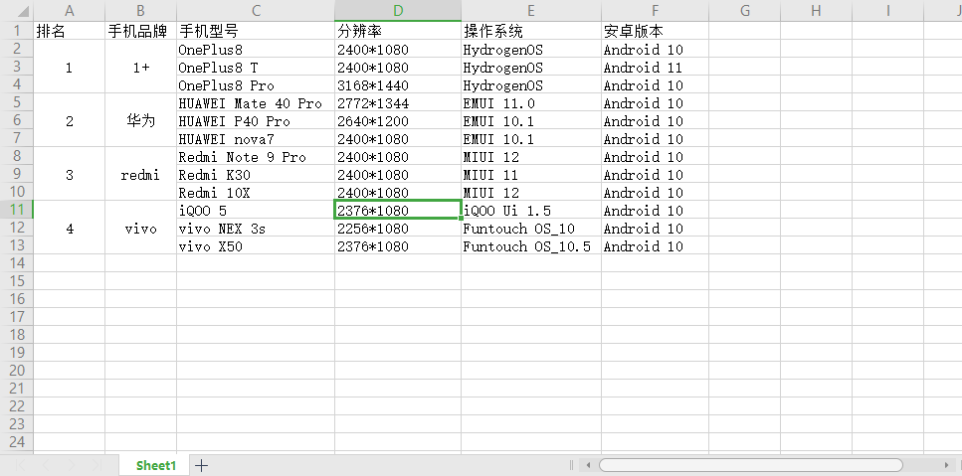Click the 操作系统 header cell

click(x=531, y=31)
